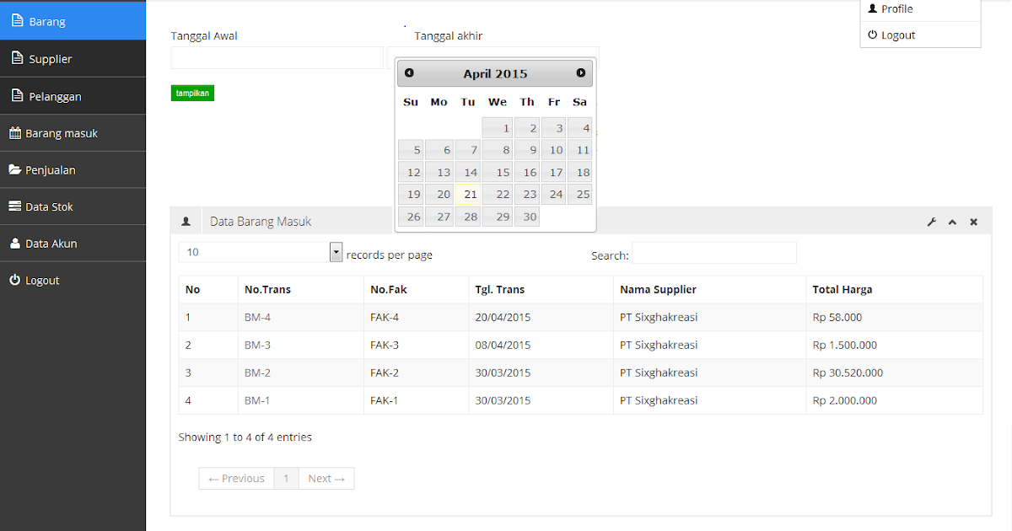Viewport: 1012px width, 531px height.
Task: Open panel settings via the wrench icon
Action: point(931,222)
